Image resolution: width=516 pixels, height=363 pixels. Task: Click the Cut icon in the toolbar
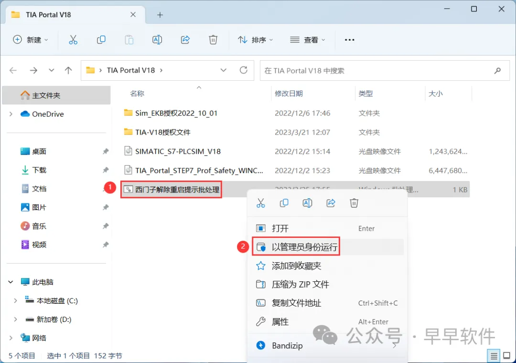tap(73, 40)
